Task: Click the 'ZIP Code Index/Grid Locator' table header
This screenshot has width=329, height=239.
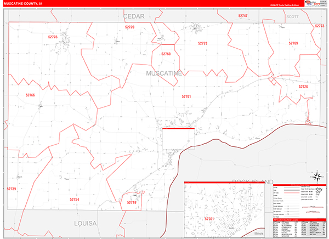Action: tap(299, 220)
